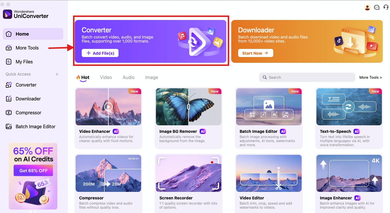The width and height of the screenshot is (390, 213).
Task: Open the Screen Recorder thumbnail
Action: point(189,173)
